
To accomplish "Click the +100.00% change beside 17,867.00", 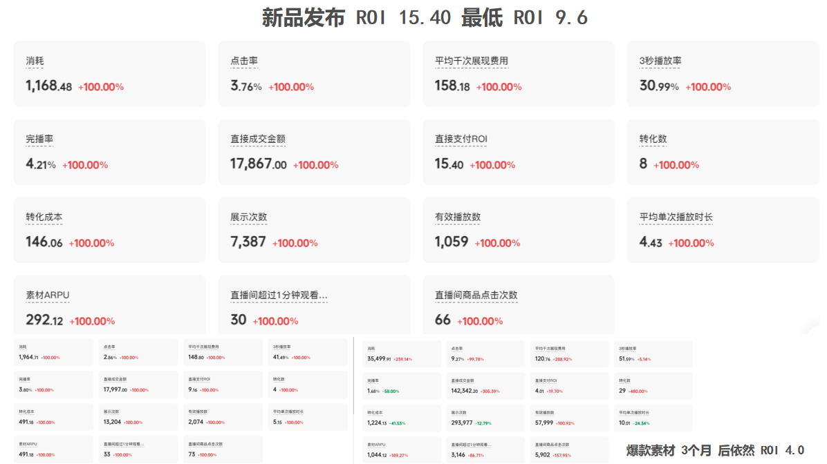I will click(x=315, y=165).
